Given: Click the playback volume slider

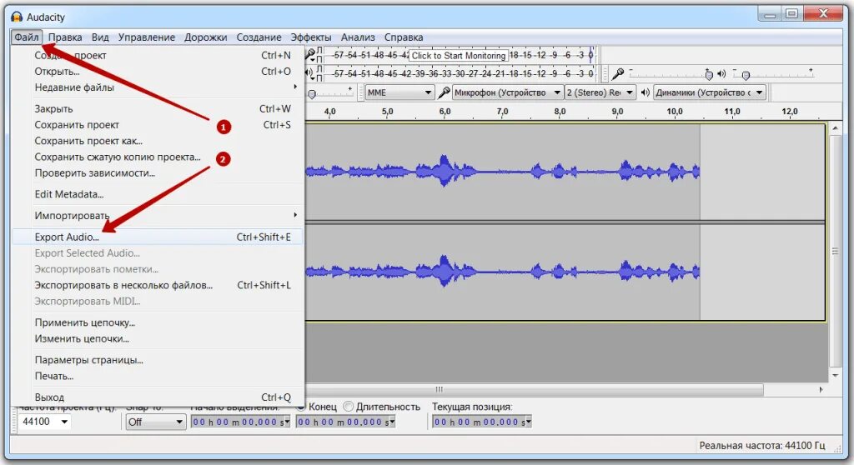Looking at the screenshot, I should 772,73.
